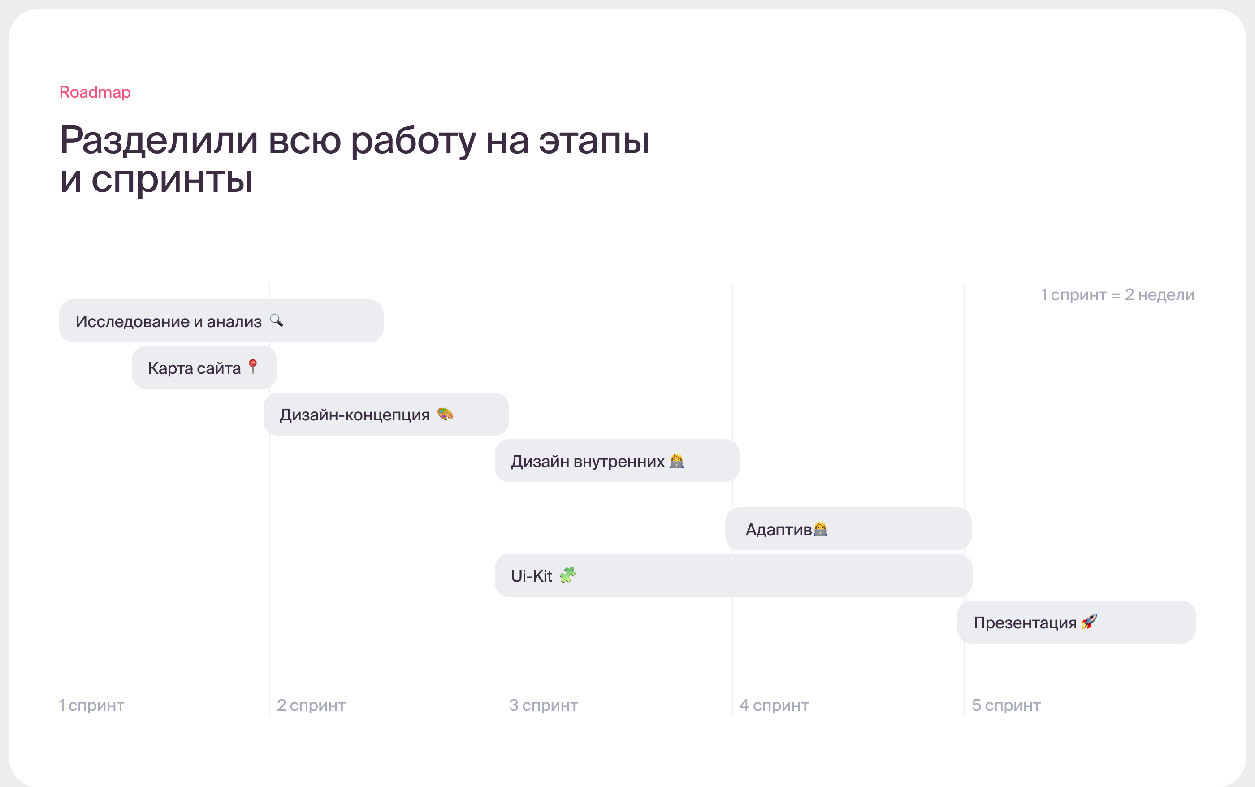This screenshot has width=1255, height=787.
Task: Click the 1 спринт = 2 недели note
Action: (x=1117, y=295)
